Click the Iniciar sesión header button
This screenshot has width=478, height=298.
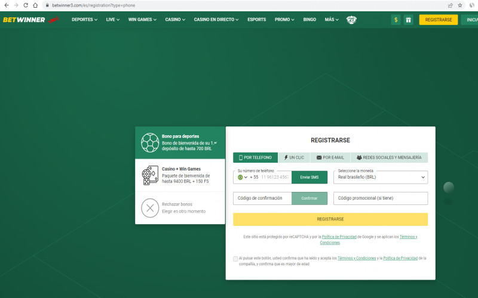[x=470, y=20]
